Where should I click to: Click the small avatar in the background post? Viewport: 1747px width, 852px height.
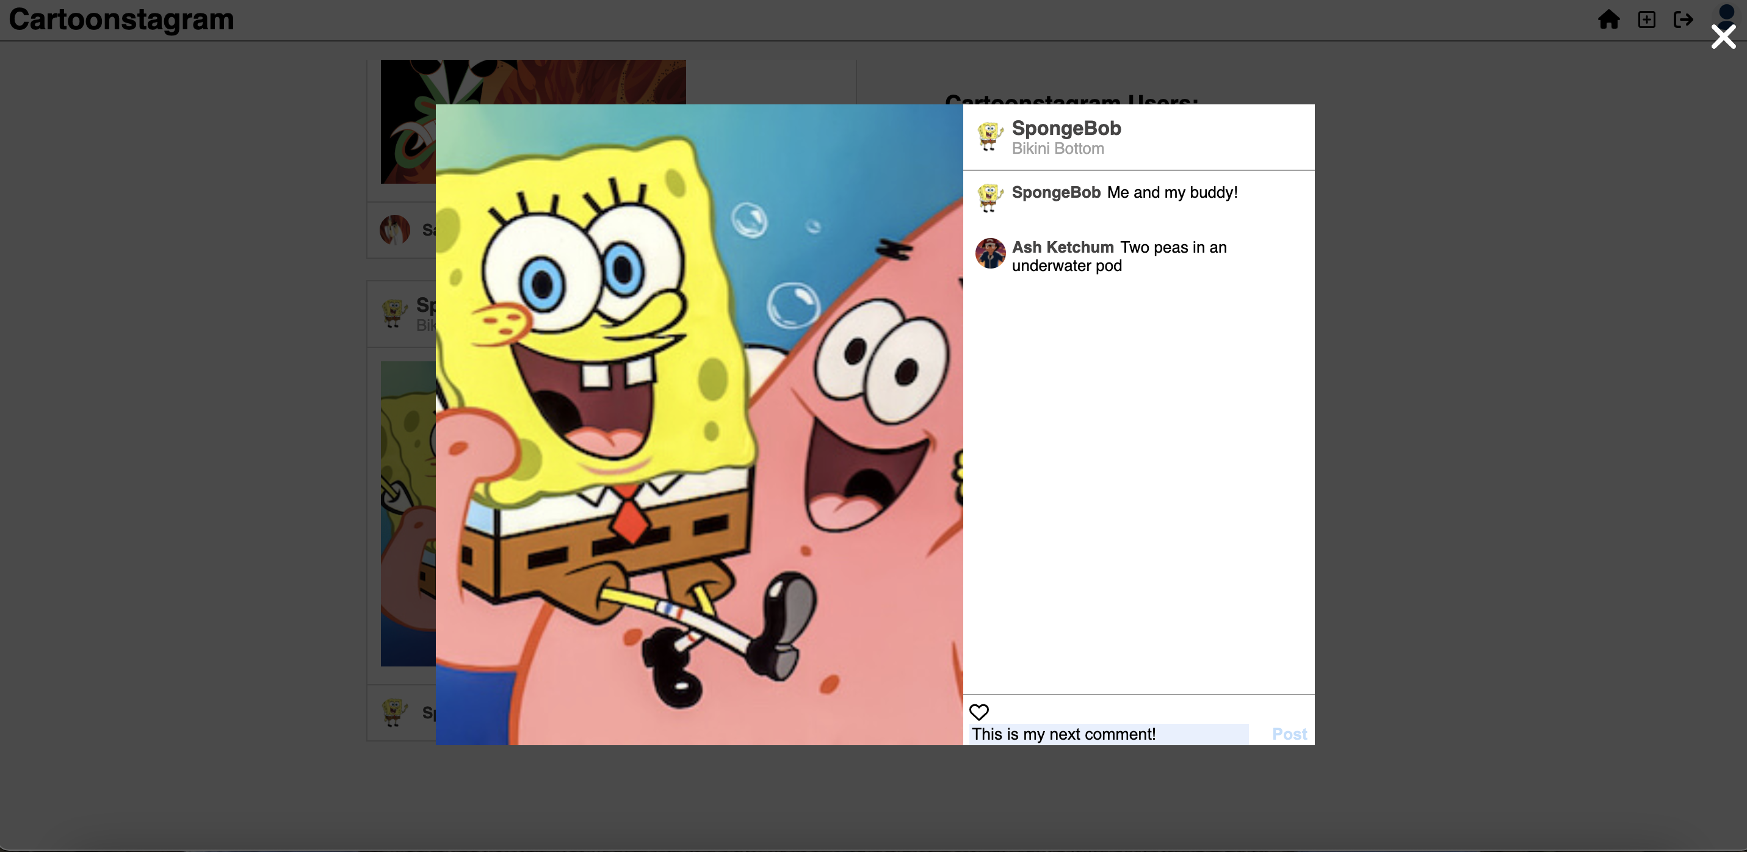pos(396,230)
